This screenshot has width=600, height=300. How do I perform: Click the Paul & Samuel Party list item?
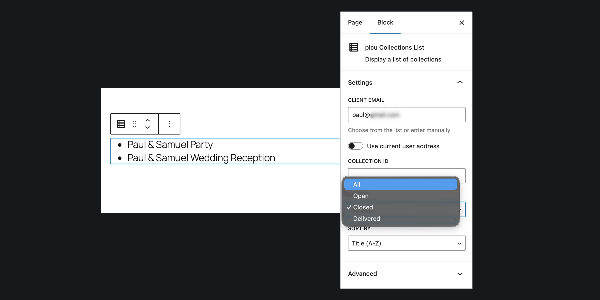click(x=170, y=145)
